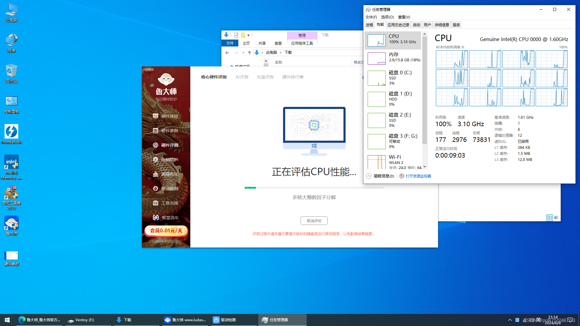The width and height of the screenshot is (580, 326).
Task: Open 文件 tab in Explorer ribbon
Action: pyautogui.click(x=230, y=43)
